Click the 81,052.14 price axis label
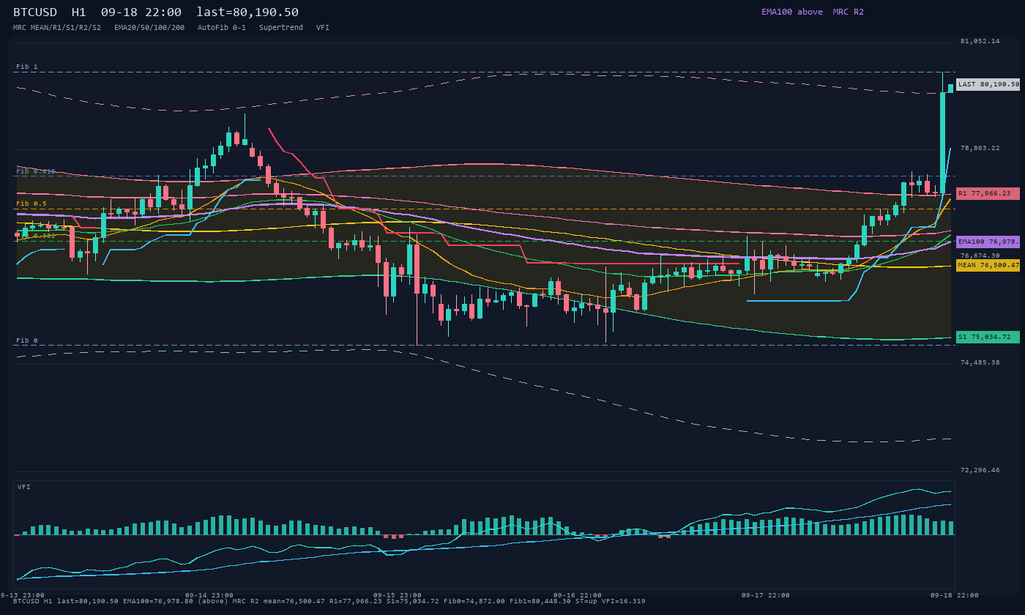The image size is (1025, 615). tap(980, 41)
